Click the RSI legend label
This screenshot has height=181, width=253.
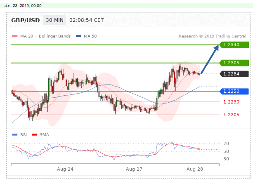[24, 134]
